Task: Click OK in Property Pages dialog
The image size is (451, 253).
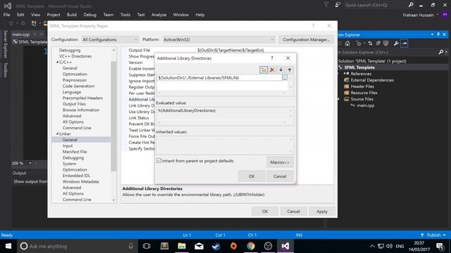Action: 265,212
